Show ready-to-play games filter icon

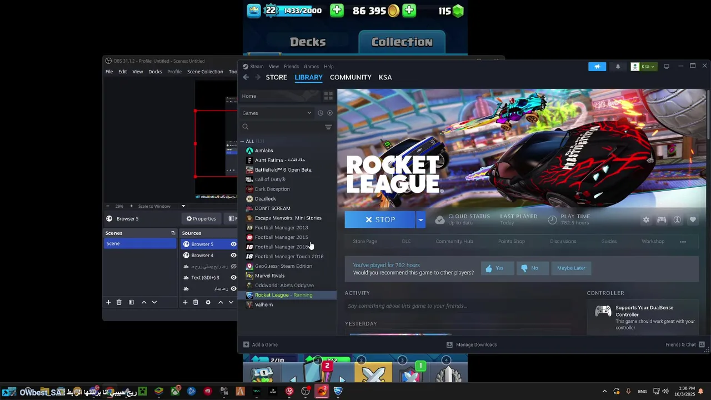[330, 113]
